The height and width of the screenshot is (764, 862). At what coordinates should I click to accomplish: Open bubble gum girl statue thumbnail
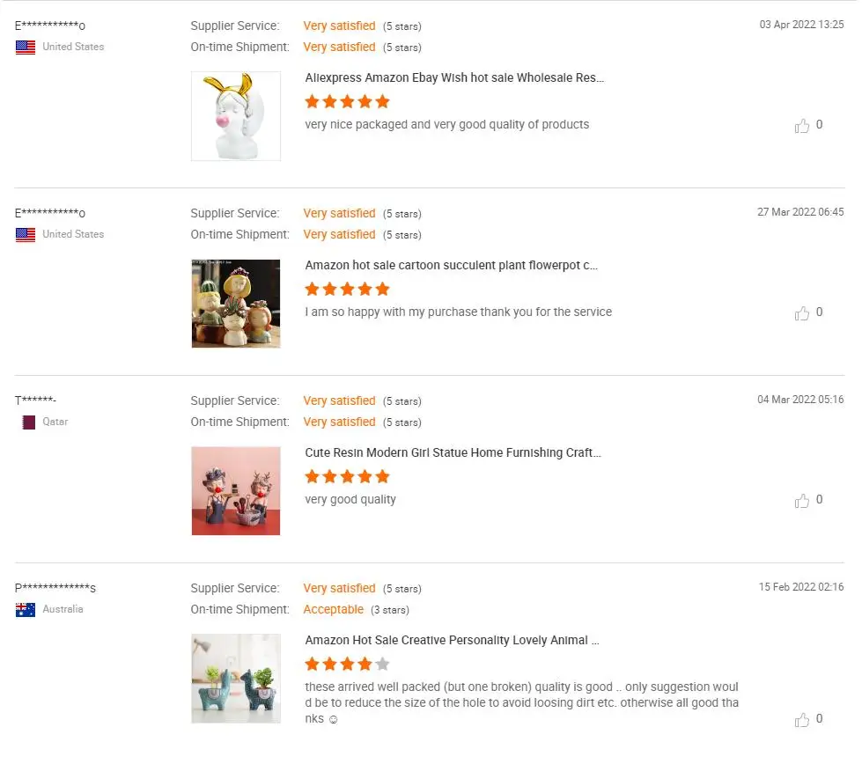coord(236,116)
